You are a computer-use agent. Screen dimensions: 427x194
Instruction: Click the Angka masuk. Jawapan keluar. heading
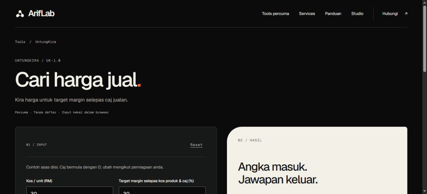coord(278,173)
